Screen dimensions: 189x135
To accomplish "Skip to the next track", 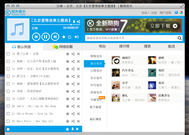I will click(x=55, y=37).
